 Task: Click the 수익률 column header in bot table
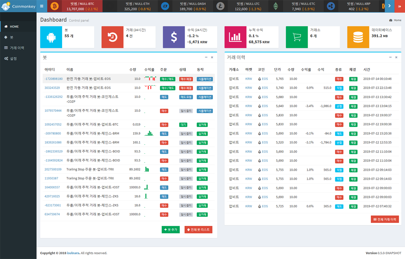(149, 69)
